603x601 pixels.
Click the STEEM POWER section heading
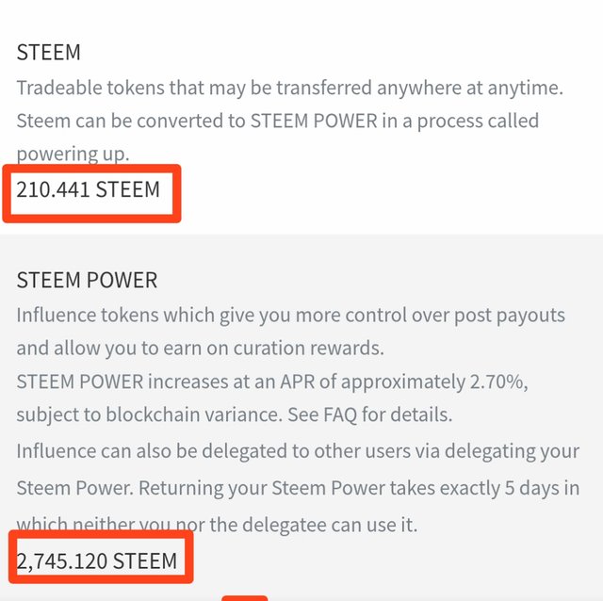(87, 280)
